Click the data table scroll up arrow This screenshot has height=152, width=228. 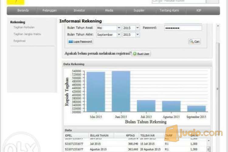tap(208, 140)
